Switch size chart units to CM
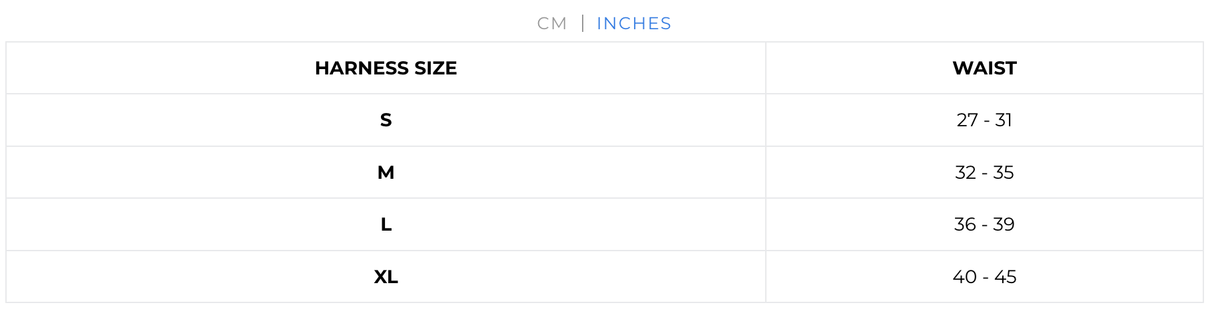This screenshot has width=1216, height=331. (x=551, y=23)
